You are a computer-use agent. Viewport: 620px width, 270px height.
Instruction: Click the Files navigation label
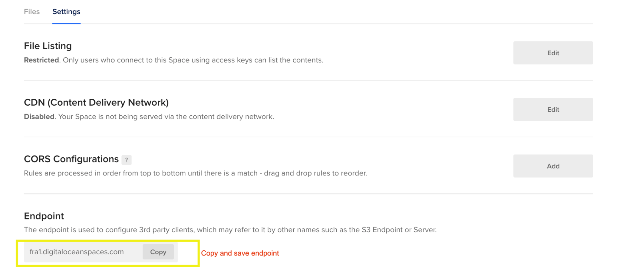(31, 11)
